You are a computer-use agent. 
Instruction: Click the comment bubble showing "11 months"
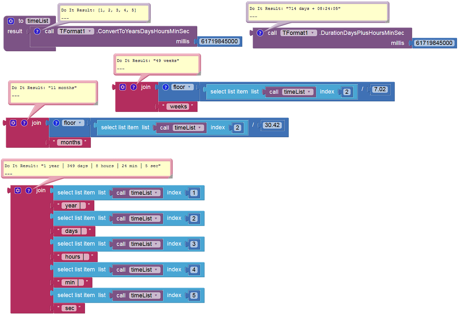(53, 92)
